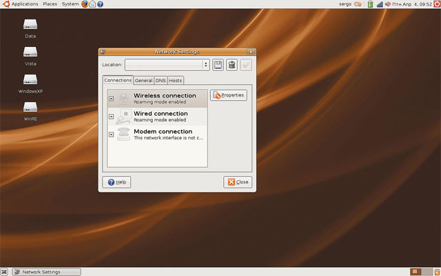The height and width of the screenshot is (276, 441).
Task: Open the trash icon in bottom panel
Action: tap(437, 272)
